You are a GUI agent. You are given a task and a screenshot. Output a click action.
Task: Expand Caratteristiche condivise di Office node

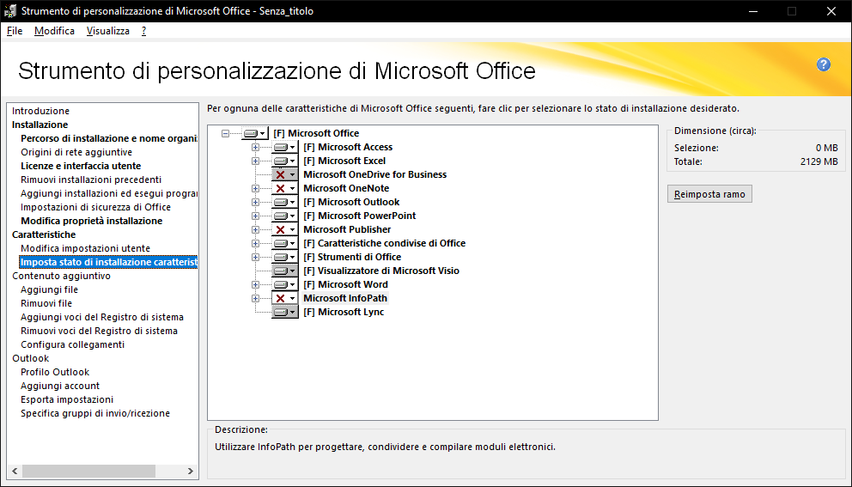point(255,244)
